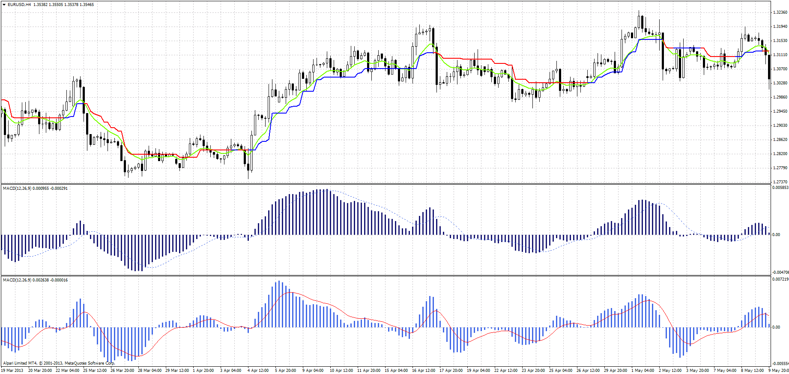Click the 2 May 12:00 time label
Image resolution: width=789 pixels, height=374 pixels.
point(670,371)
